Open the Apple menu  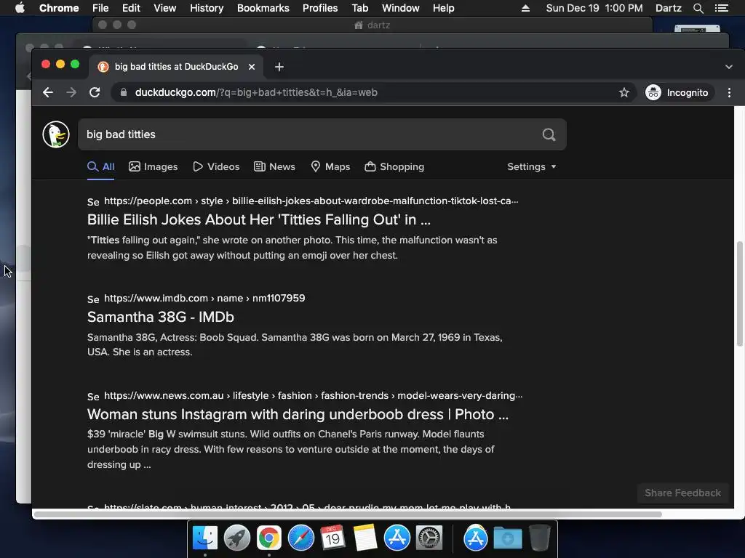(20, 8)
